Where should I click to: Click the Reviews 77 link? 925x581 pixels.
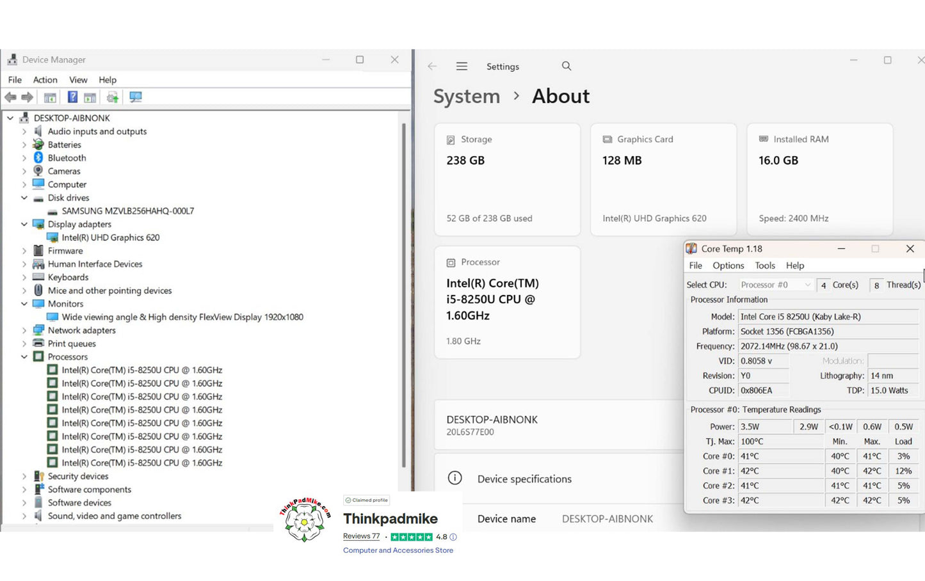(361, 536)
